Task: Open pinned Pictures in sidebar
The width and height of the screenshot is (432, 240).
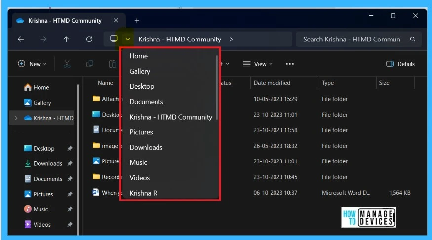Action: (39, 194)
